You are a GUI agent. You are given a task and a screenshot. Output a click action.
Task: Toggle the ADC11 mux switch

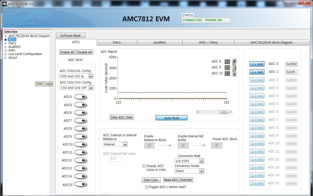point(81,152)
